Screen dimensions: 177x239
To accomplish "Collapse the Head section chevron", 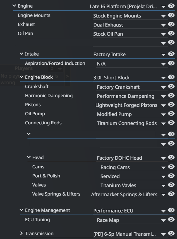I will (x=29, y=157).
